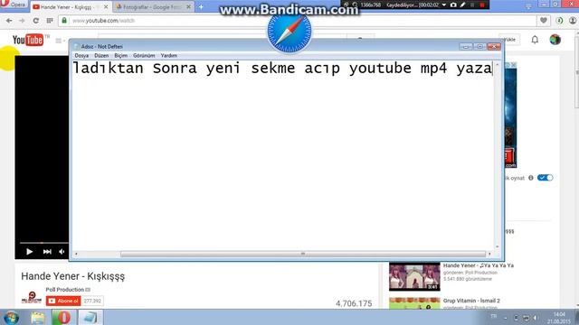Viewport: 579px width, 325px height.
Task: Play the Hande Yener video
Action: coord(29,252)
